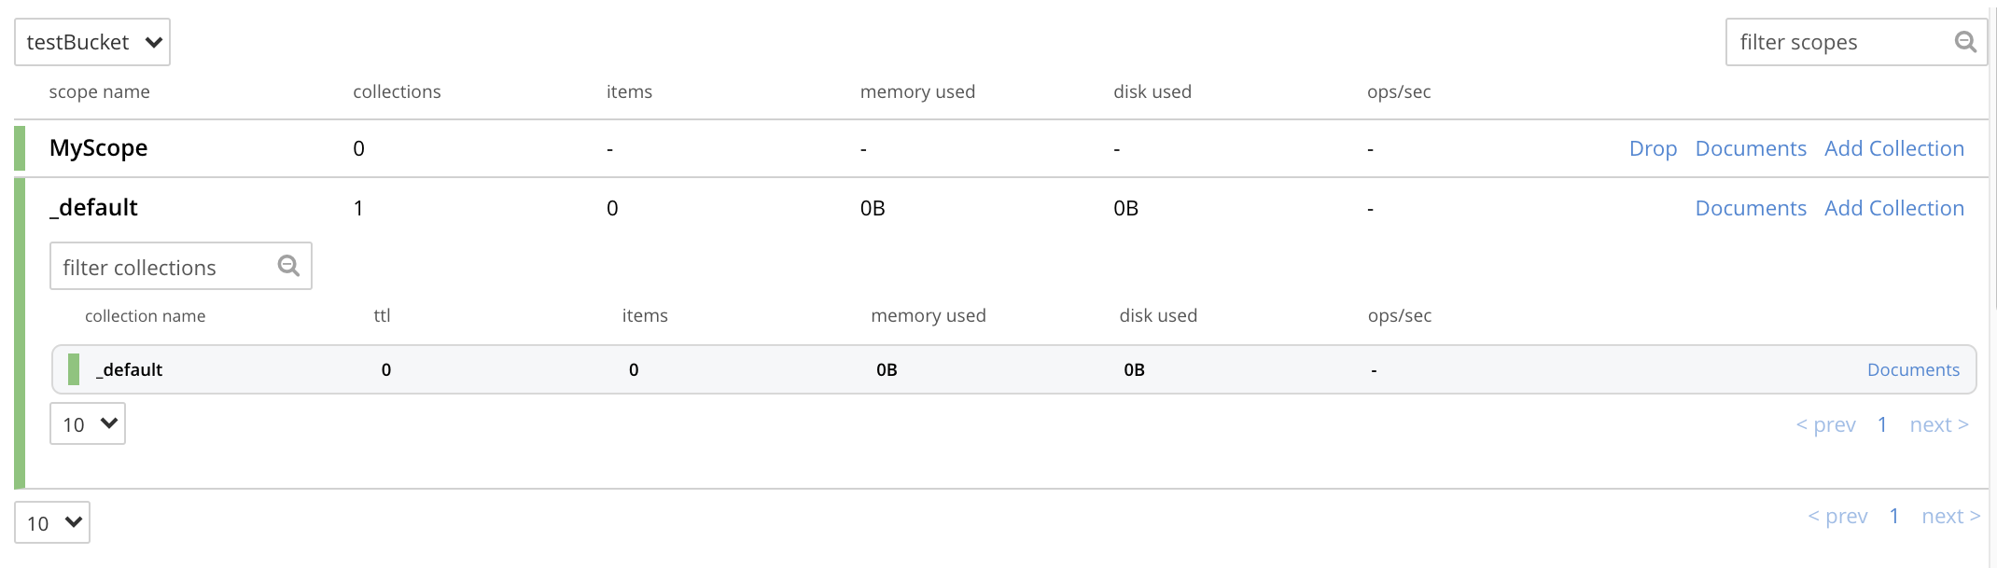Open the scopes page size dropdown

[52, 523]
